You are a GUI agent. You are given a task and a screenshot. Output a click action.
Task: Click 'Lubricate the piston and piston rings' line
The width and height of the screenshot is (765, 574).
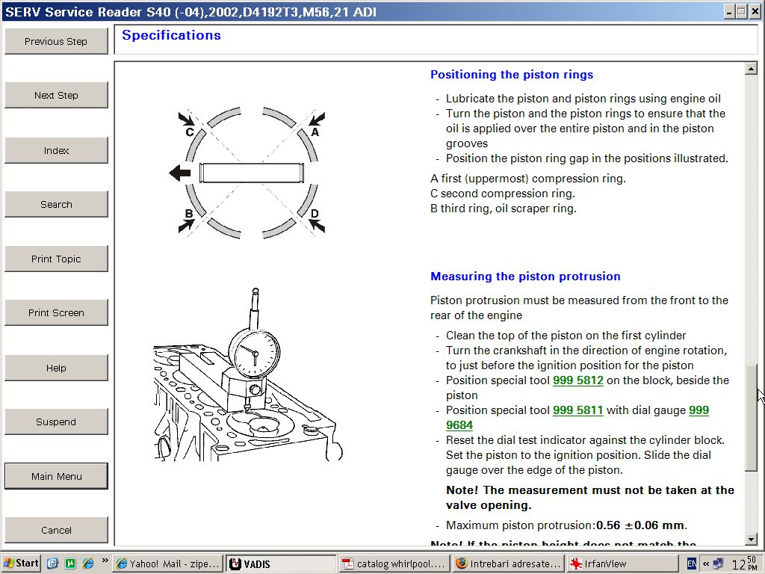583,99
